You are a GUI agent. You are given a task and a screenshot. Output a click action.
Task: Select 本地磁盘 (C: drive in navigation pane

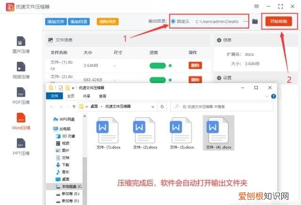coord(64,186)
